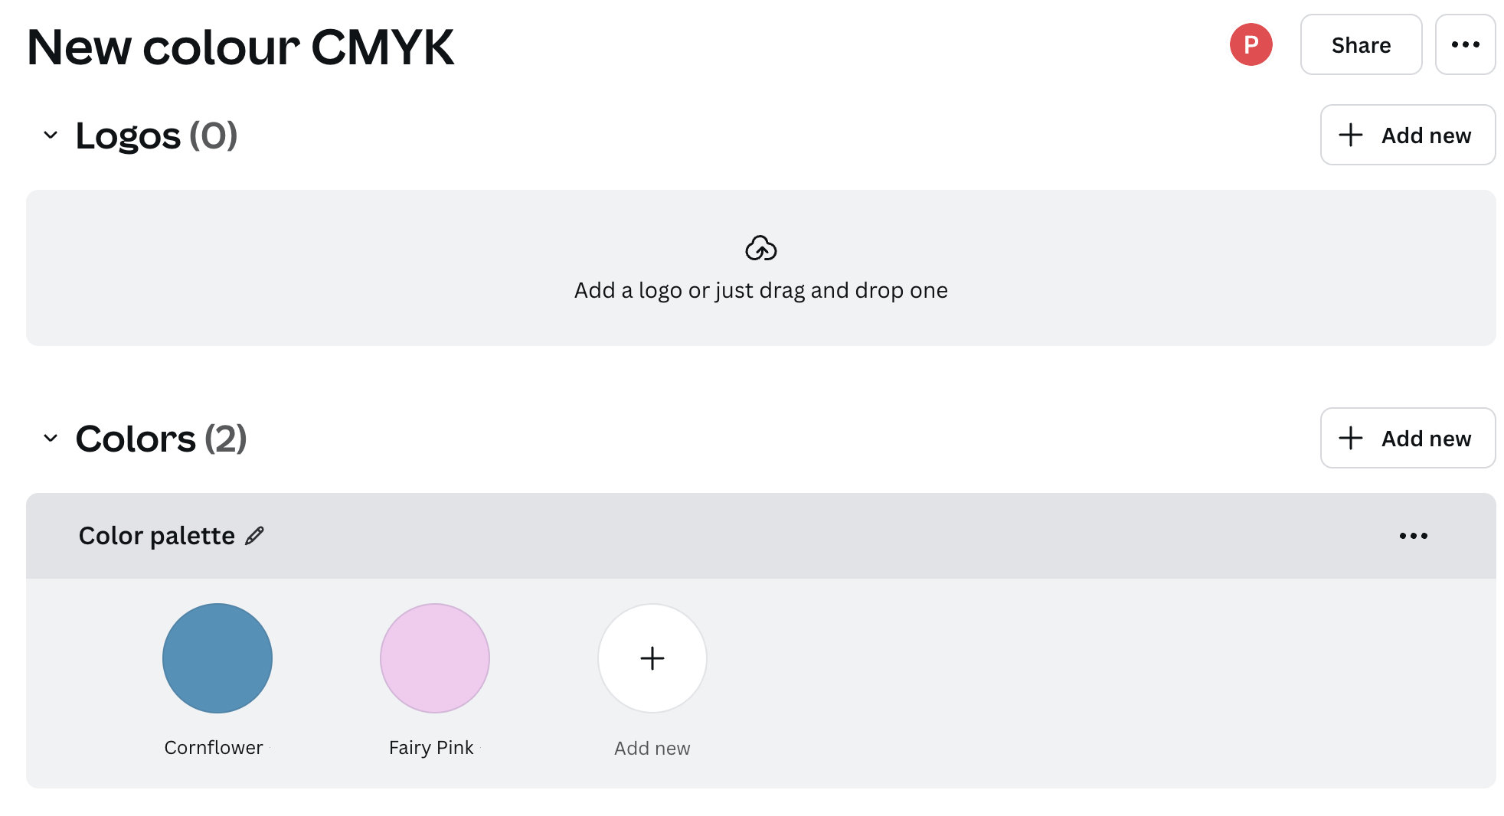Open the three-dot menu next to Share
Screen dimensions: 1504x816
point(1465,44)
